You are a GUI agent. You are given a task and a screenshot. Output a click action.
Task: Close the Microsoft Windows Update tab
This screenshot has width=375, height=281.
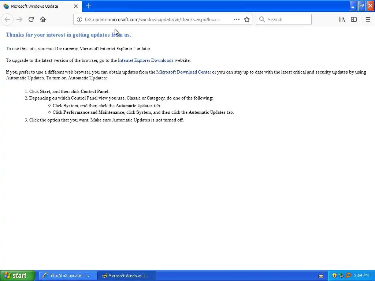pos(76,6)
